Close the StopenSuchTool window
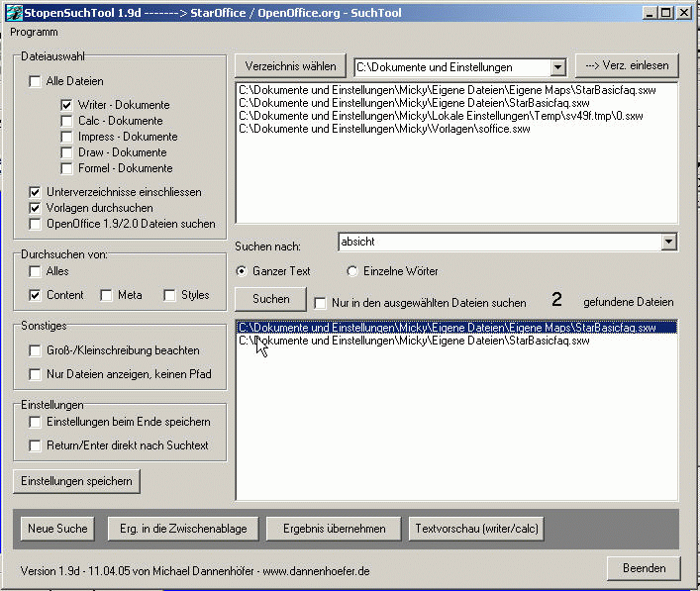 (684, 13)
